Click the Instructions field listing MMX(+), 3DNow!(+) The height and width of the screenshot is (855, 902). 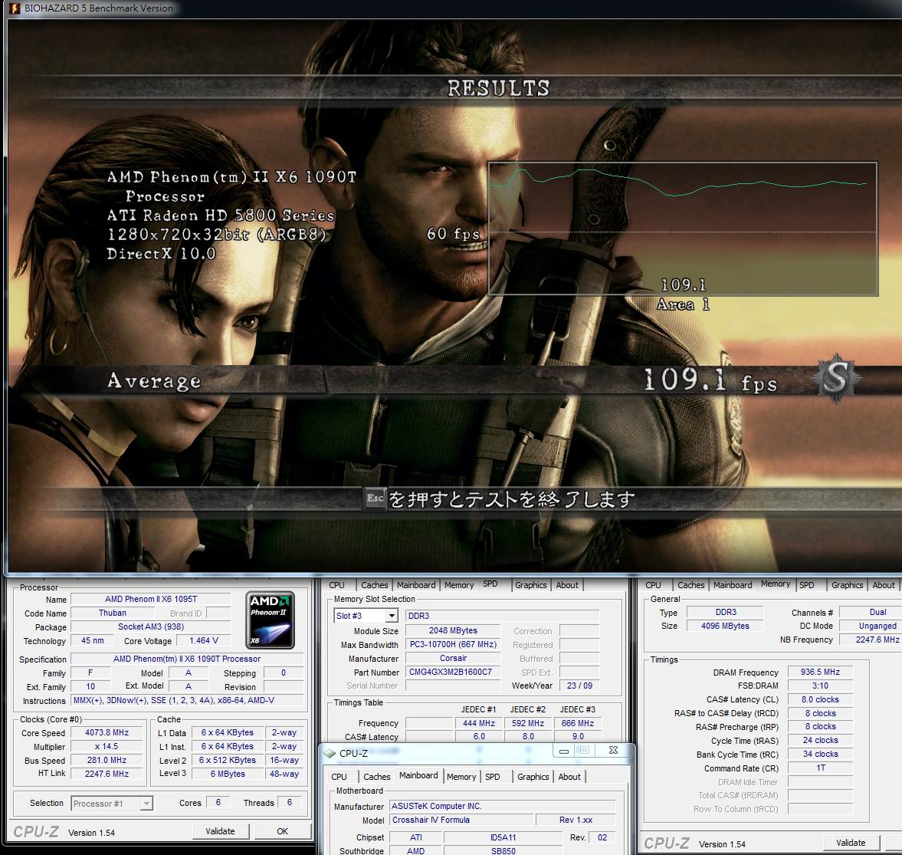coord(187,701)
